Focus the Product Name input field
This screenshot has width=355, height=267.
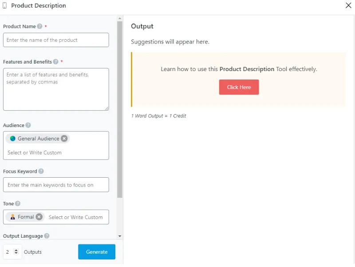[x=56, y=40]
